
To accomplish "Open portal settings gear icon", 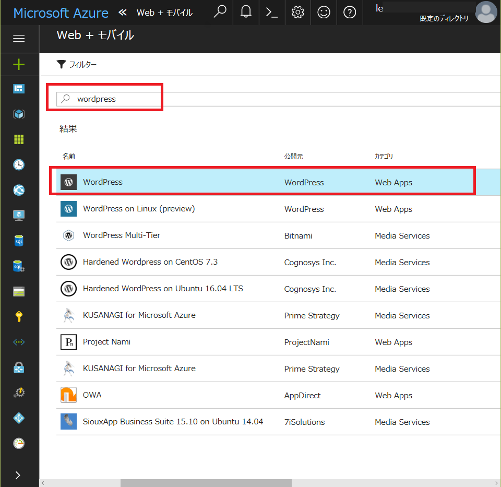I will pyautogui.click(x=298, y=12).
